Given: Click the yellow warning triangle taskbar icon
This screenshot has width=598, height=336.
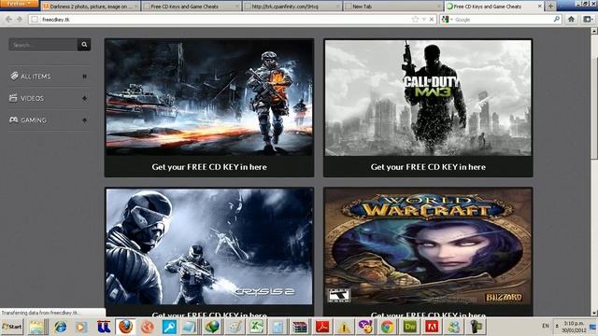Looking at the screenshot, I should (x=344, y=327).
